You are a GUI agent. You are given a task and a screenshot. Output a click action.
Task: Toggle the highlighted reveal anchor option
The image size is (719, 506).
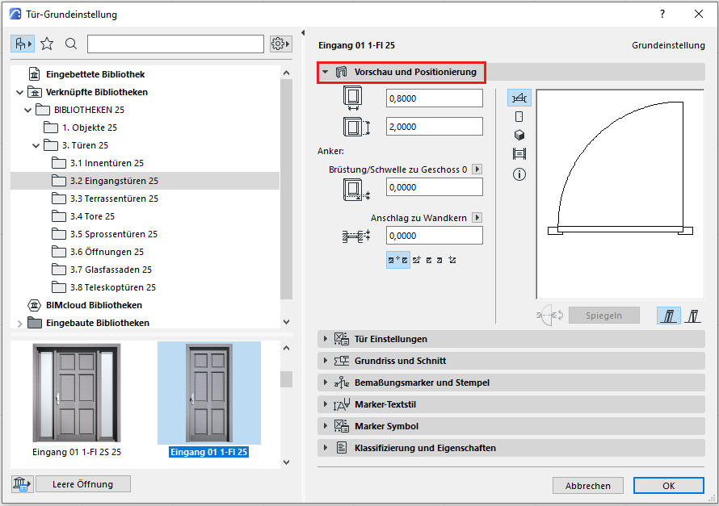click(x=397, y=260)
